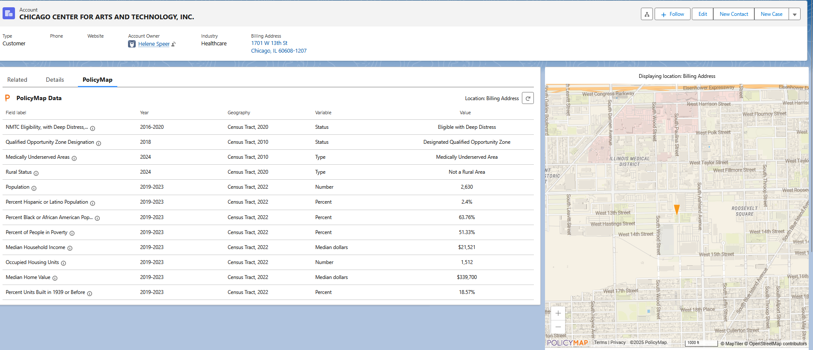Zoom in on the map
The image size is (813, 350).
(x=558, y=313)
